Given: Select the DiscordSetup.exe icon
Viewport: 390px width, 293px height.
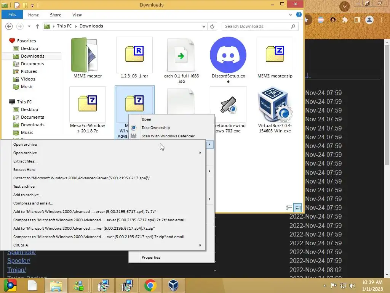Looking at the screenshot, I should [x=228, y=55].
